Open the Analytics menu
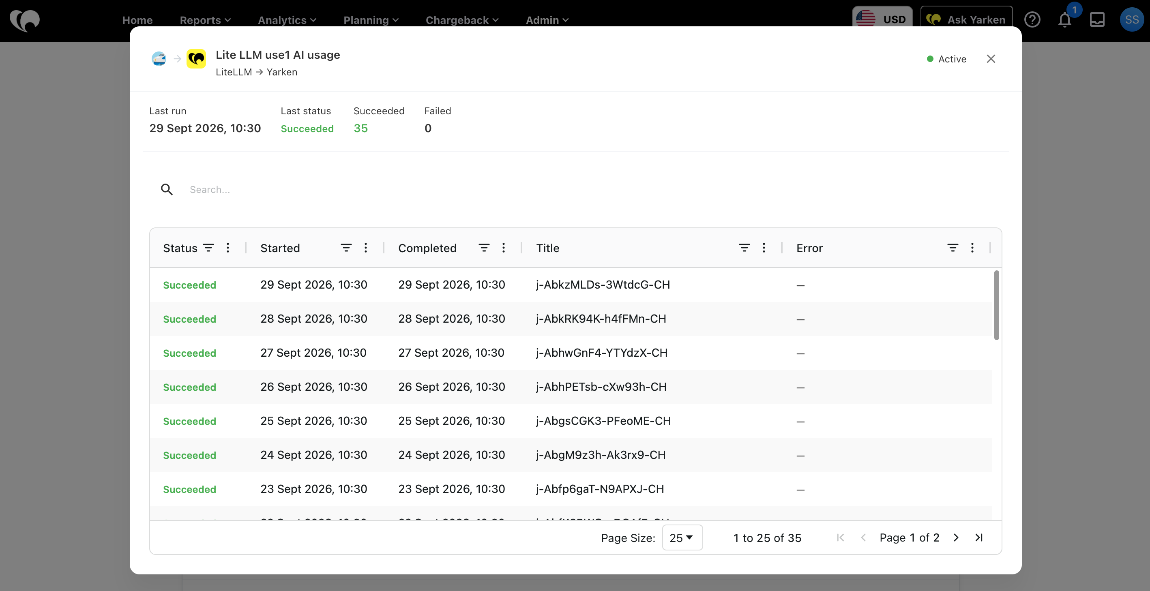The image size is (1150, 591). [x=287, y=20]
